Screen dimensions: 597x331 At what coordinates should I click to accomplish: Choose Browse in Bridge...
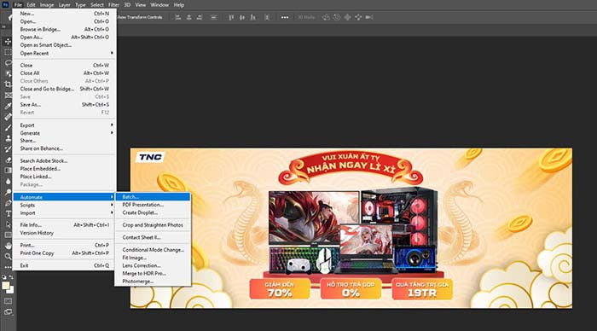pos(64,29)
